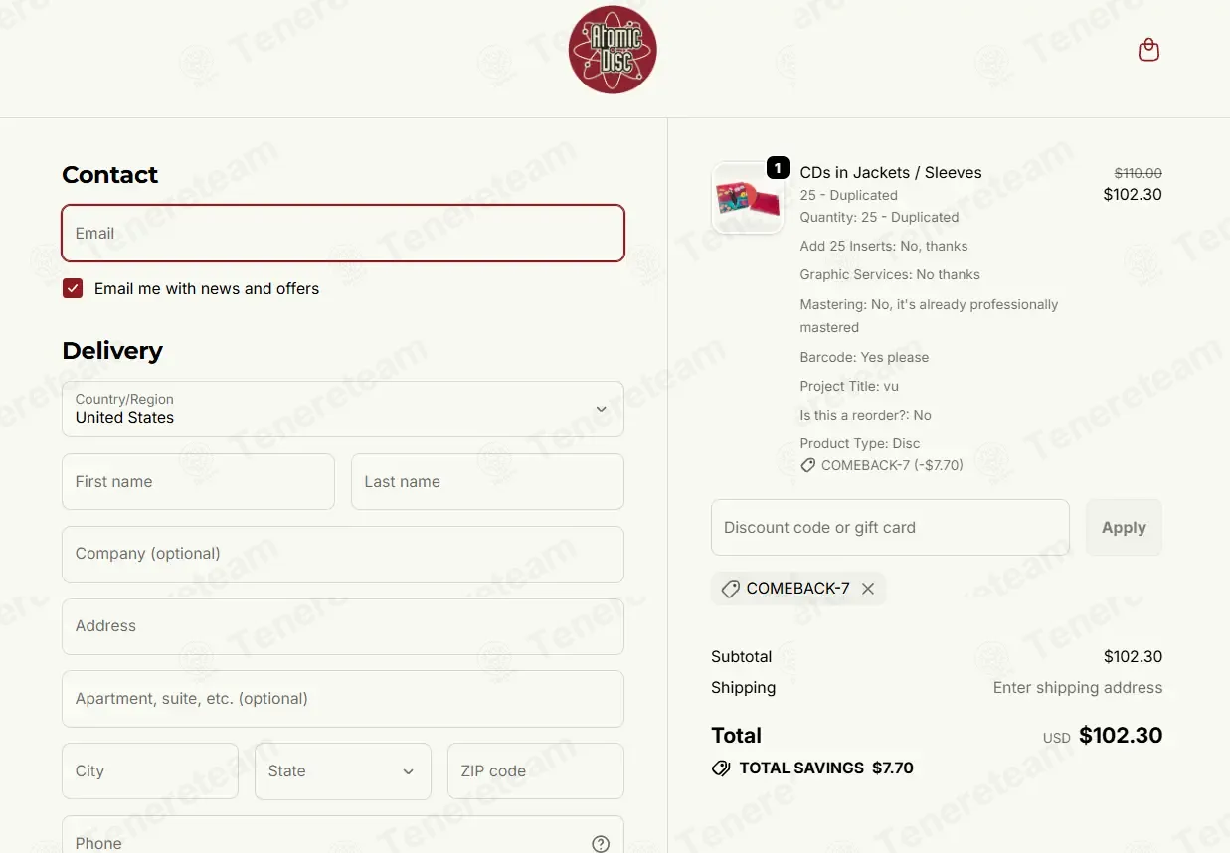Click the Project Title: vu line
1230x853 pixels.
[849, 386]
